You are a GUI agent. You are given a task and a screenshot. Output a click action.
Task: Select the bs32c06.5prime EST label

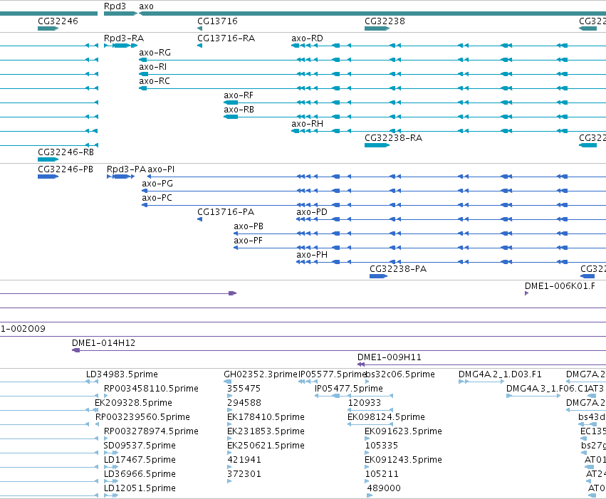(x=400, y=374)
